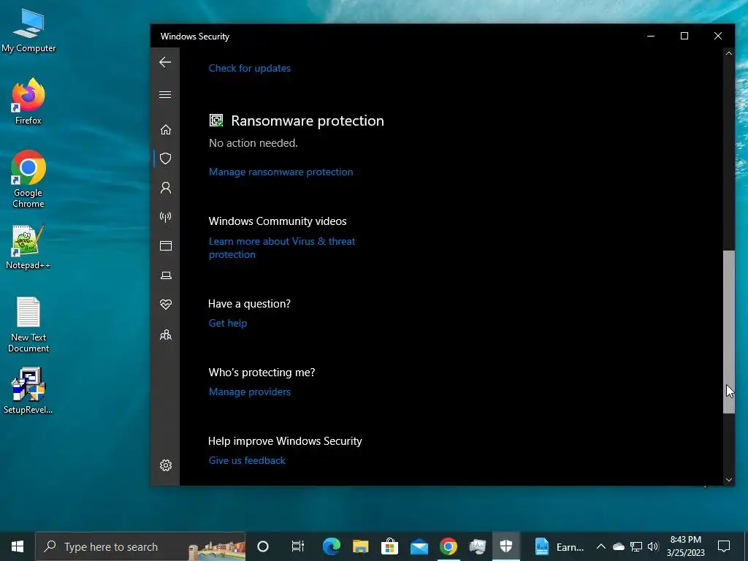Screen dimensions: 748x561
Task: Click the Windows Security taskbar shield
Action: [506, 546]
